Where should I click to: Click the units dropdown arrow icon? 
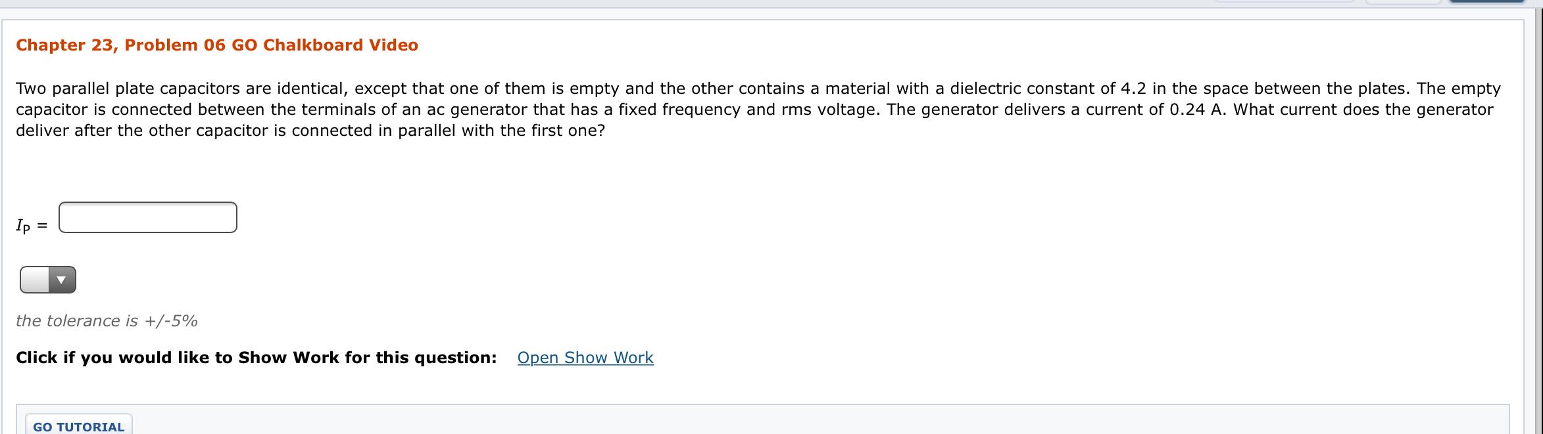[x=62, y=280]
